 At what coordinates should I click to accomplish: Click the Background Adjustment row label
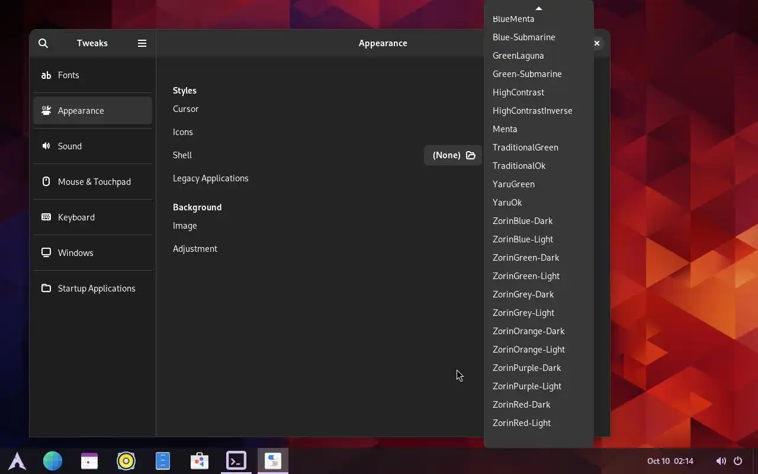(195, 249)
